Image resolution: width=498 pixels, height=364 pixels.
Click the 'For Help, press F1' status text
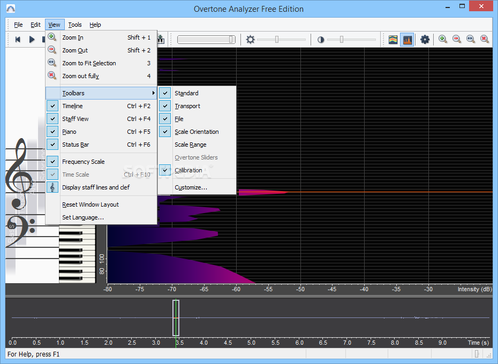(33, 354)
